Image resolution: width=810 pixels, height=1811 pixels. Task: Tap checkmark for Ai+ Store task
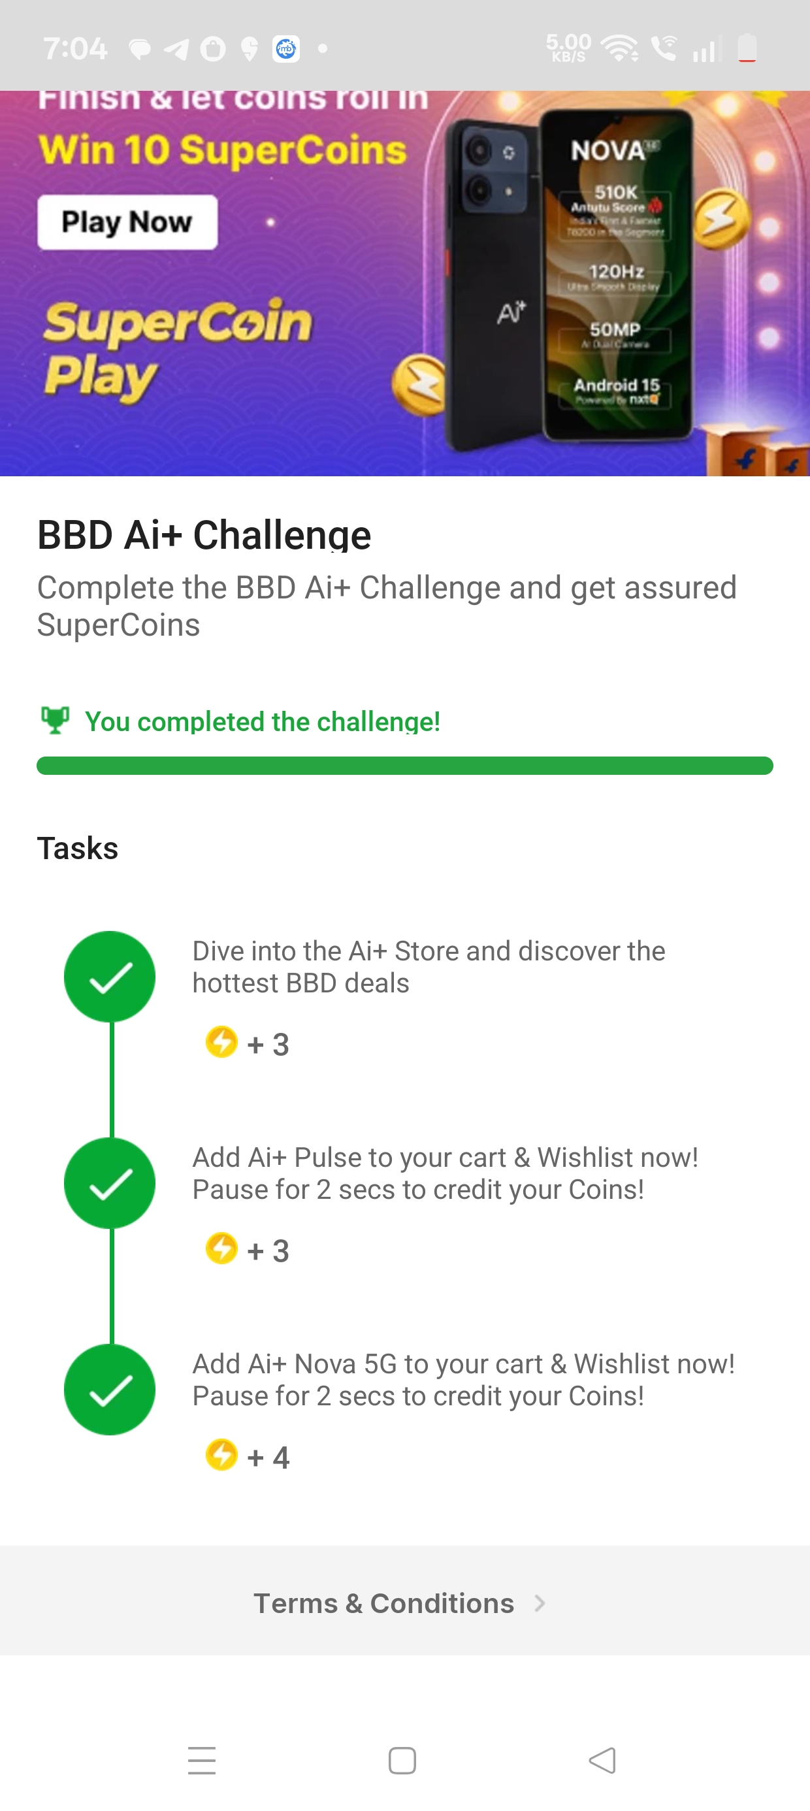(110, 977)
